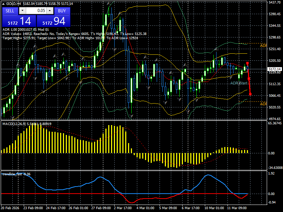This screenshot has width=283, height=212.
Task: Click the 5 Mar 09:00 time label
Action: [x=168, y=208]
